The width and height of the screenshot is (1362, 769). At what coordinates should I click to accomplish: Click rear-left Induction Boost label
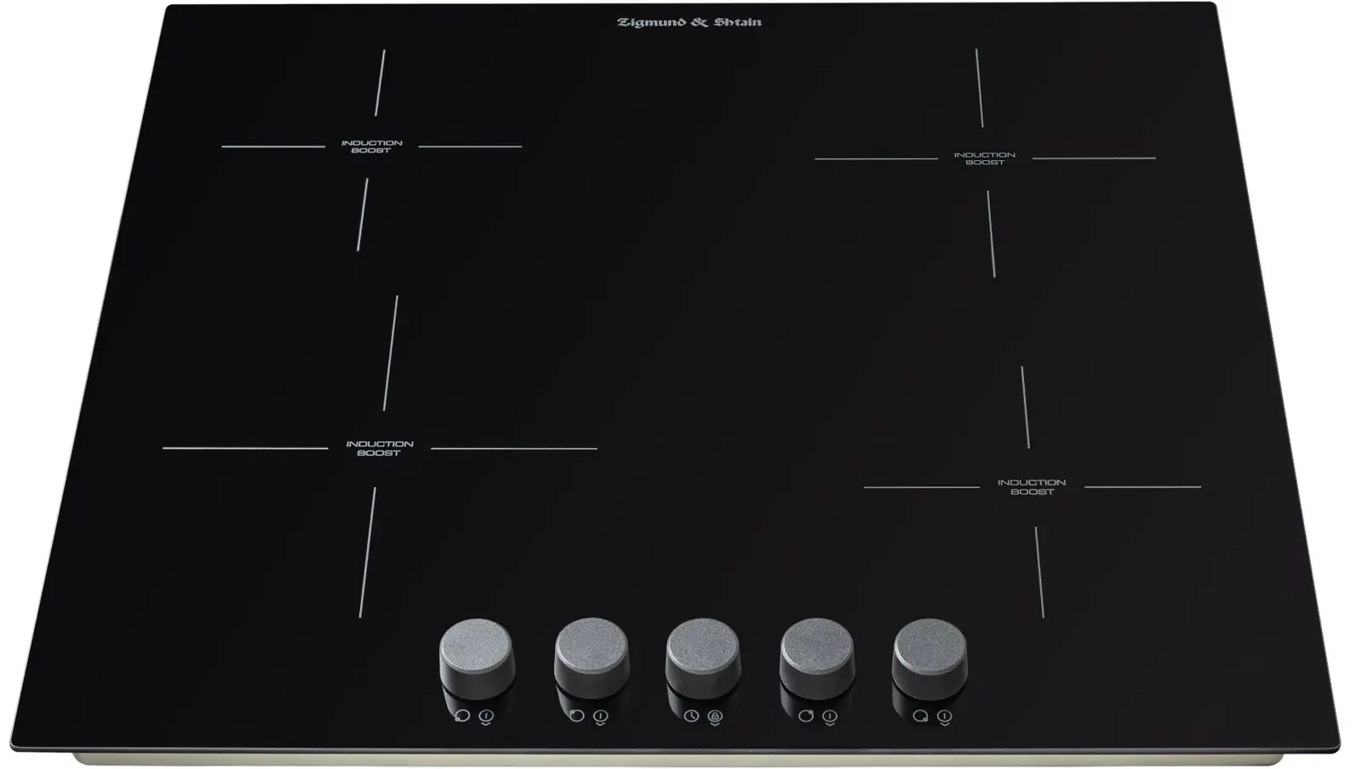click(372, 146)
